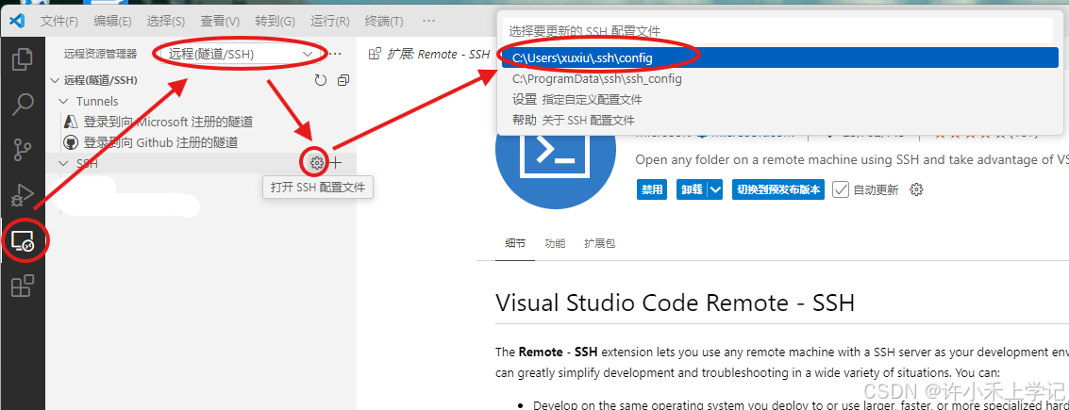Open the 编辑(E) menu
This screenshot has width=1069, height=410.
pos(112,21)
